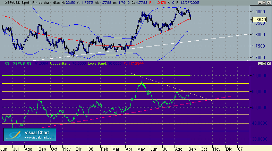Click the 'Feb' month on time axis
The width and height of the screenshot is (272, 151).
click(104, 149)
